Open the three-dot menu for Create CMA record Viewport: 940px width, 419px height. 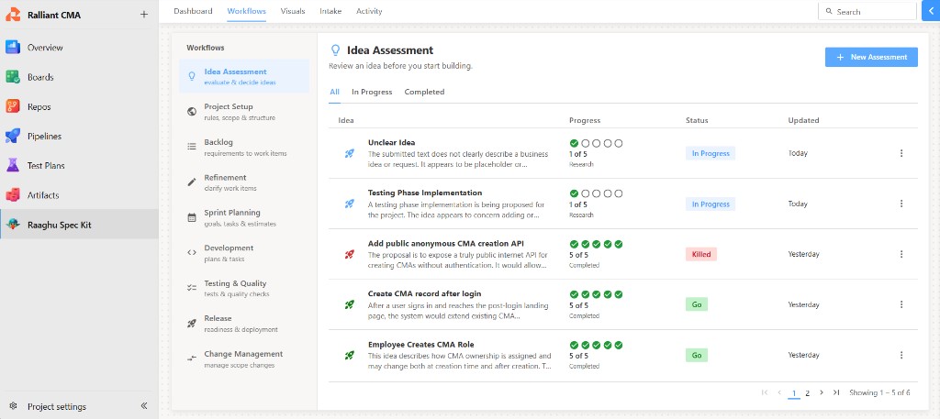point(901,304)
